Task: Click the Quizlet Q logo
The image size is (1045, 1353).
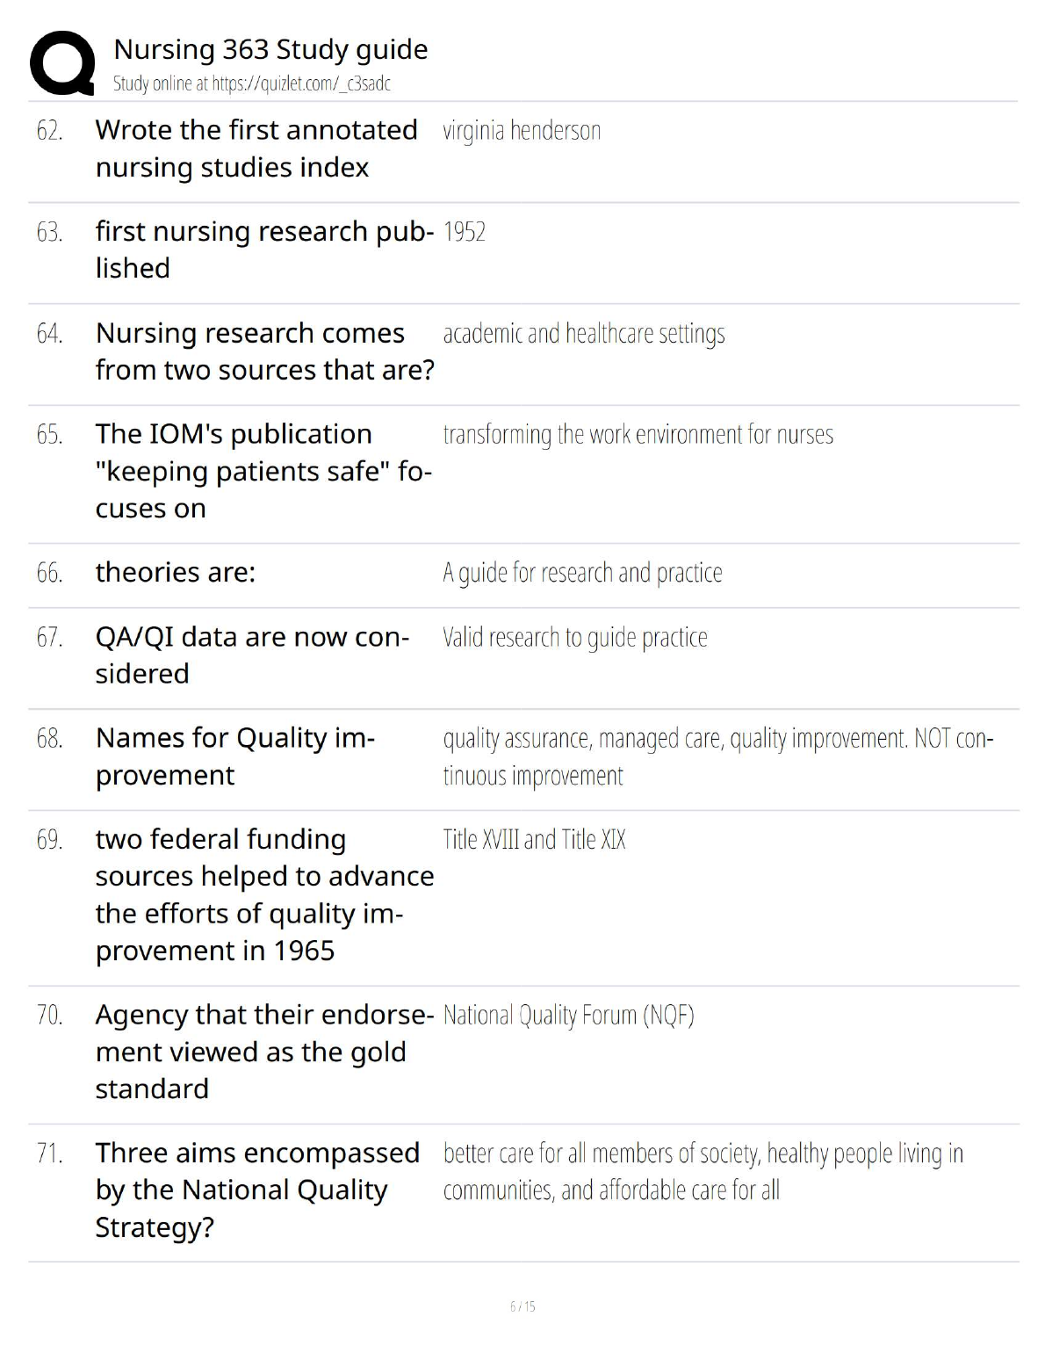Action: [62, 63]
